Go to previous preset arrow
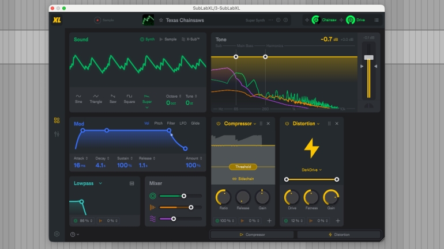Screen dimensions: 444x249 [278, 20]
